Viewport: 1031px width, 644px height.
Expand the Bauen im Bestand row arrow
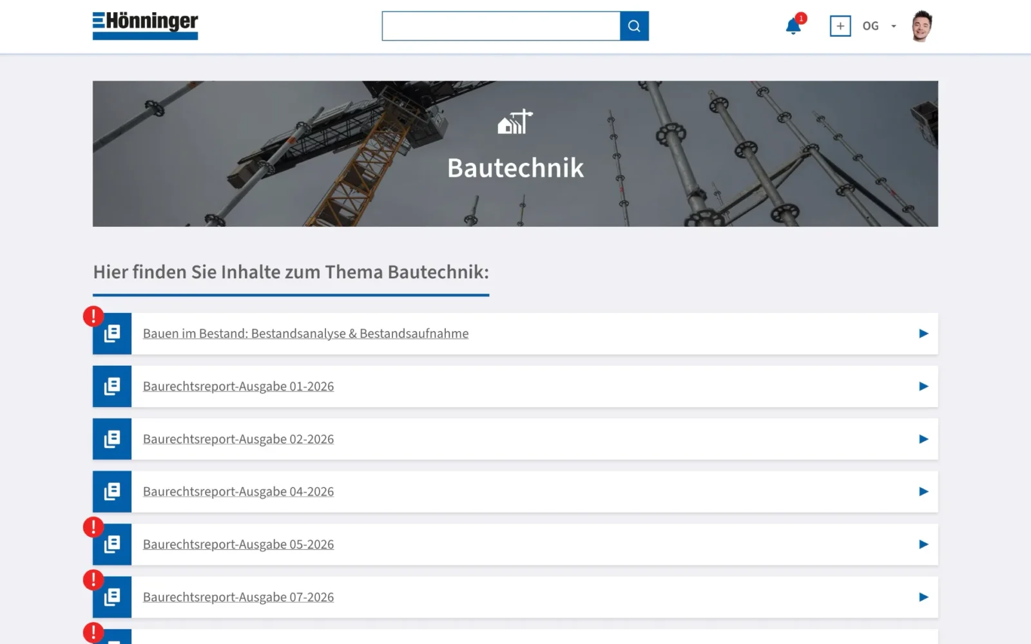tap(923, 334)
